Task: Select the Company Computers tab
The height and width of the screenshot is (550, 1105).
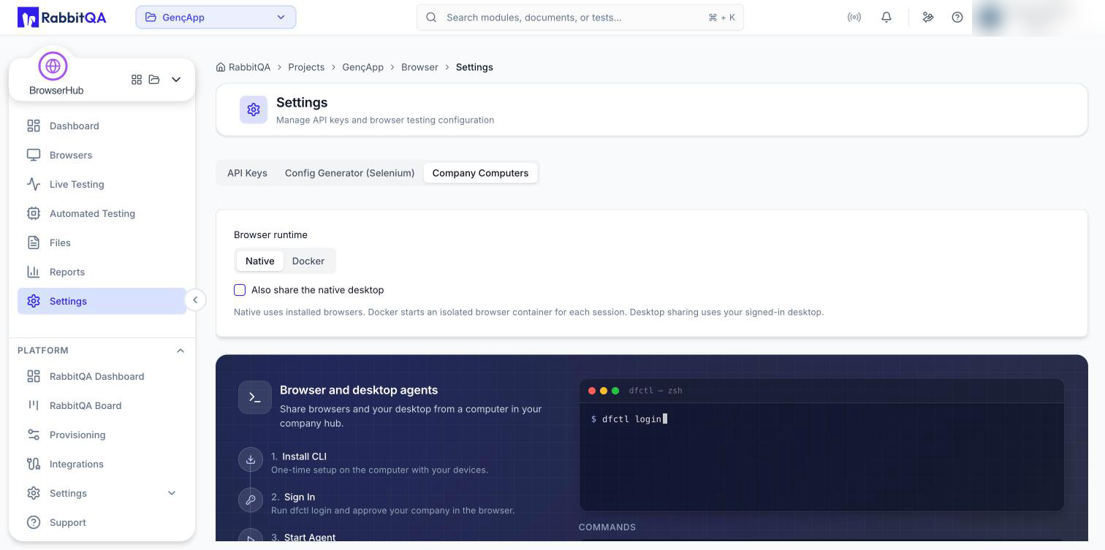Action: coord(480,173)
